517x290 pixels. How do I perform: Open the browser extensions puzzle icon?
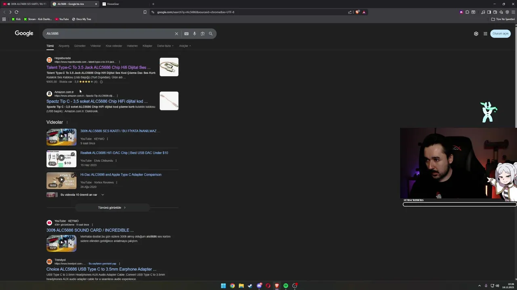(467, 12)
